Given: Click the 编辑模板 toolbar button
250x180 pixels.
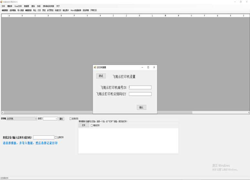Looking at the screenshot, I should tap(5, 10).
